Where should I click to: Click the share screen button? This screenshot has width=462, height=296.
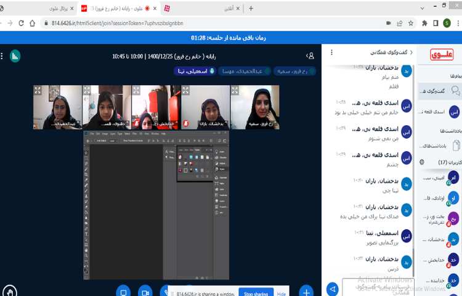tap(123, 292)
